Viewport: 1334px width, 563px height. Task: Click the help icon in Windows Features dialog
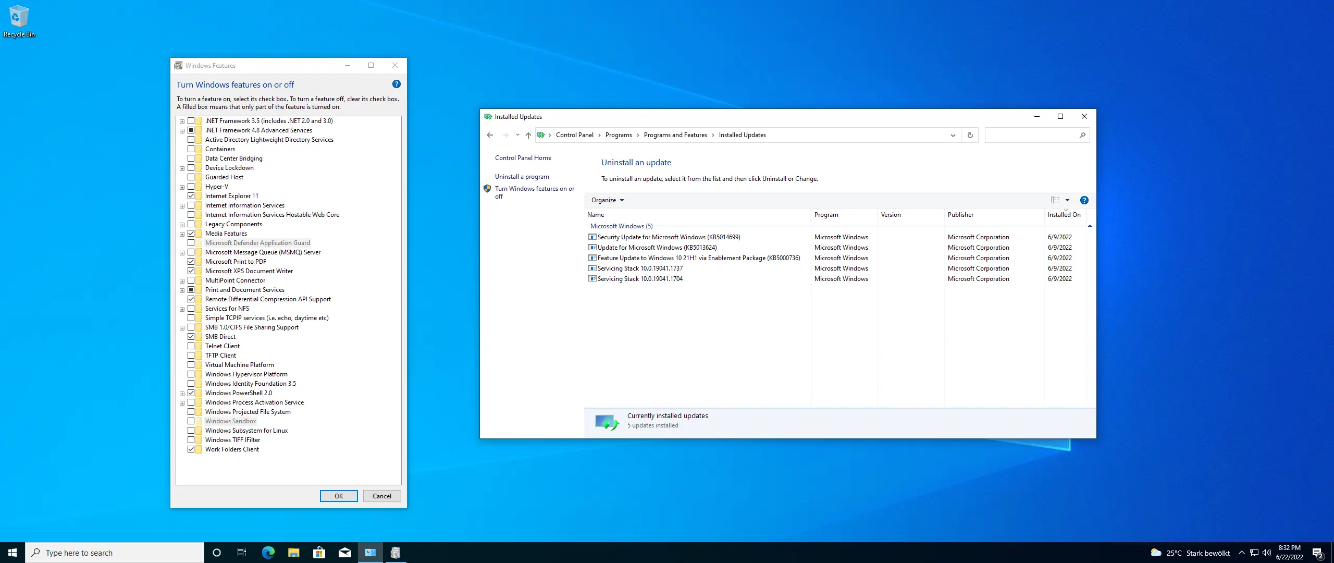coord(396,84)
